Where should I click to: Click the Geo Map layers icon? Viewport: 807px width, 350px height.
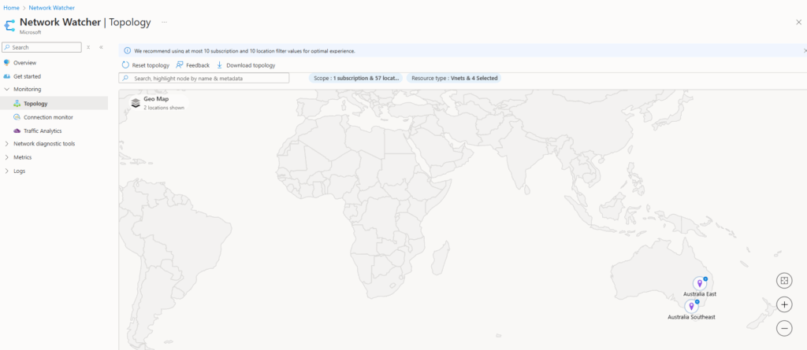pos(136,102)
